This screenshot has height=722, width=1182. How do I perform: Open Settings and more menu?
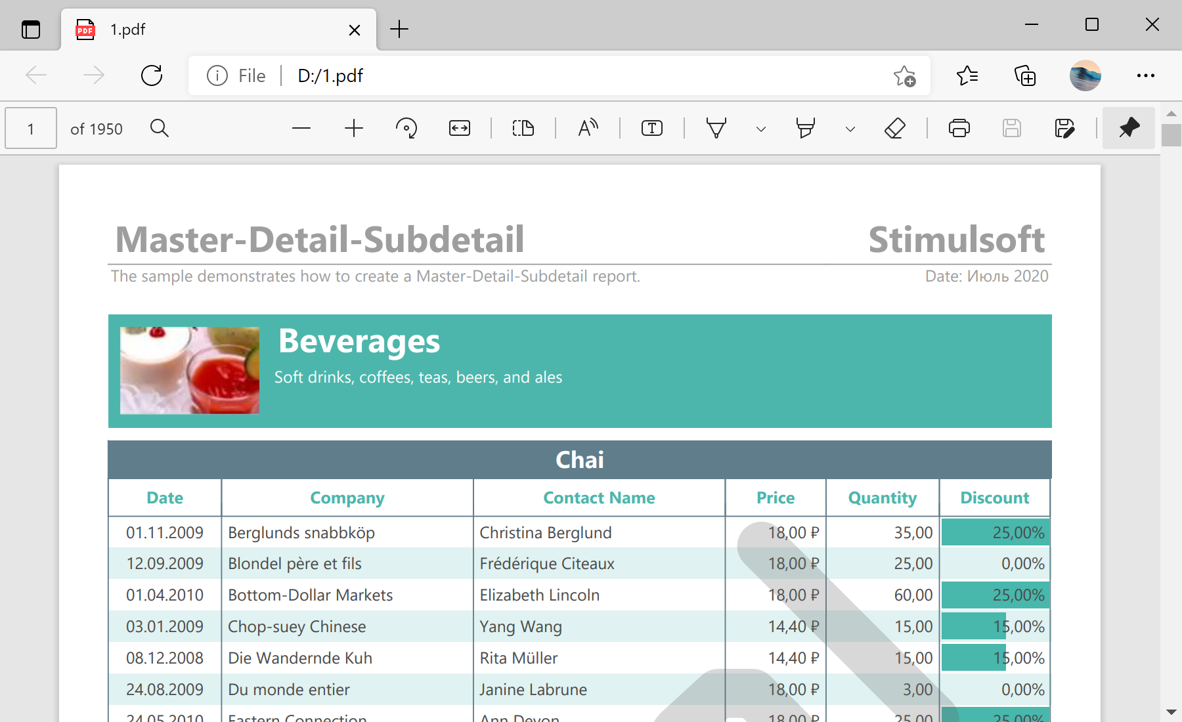[1146, 75]
